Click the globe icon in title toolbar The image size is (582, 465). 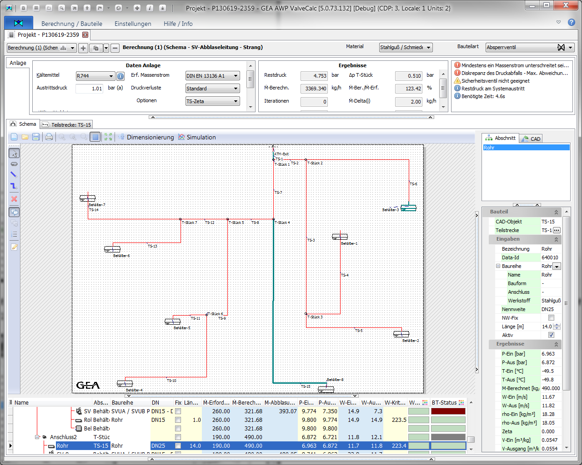[118, 8]
